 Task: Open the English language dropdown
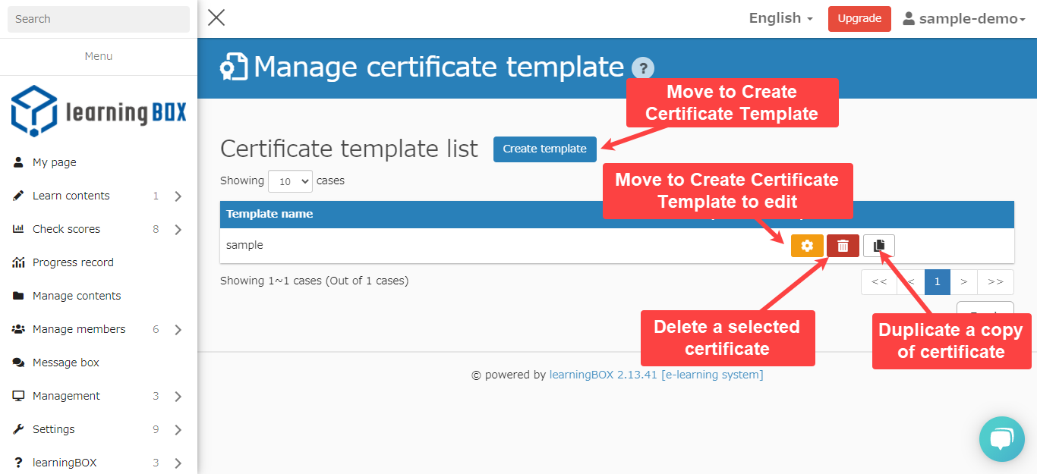tap(780, 18)
